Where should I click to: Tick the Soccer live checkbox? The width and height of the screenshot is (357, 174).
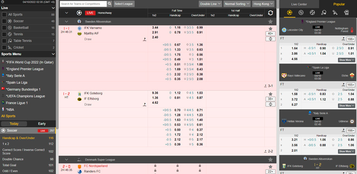[4, 21]
